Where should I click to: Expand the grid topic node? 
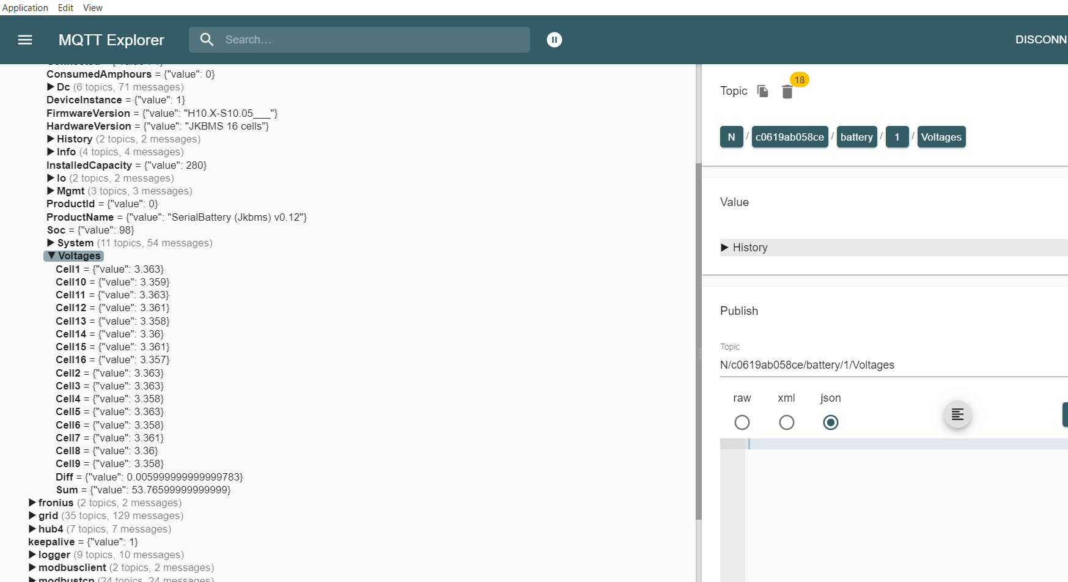[x=32, y=515]
